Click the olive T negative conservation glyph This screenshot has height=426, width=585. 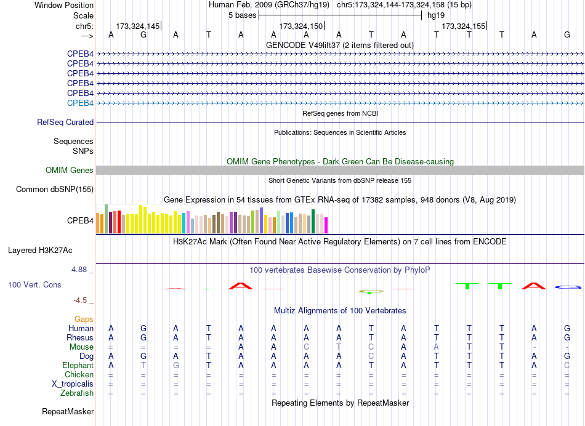[x=371, y=291]
